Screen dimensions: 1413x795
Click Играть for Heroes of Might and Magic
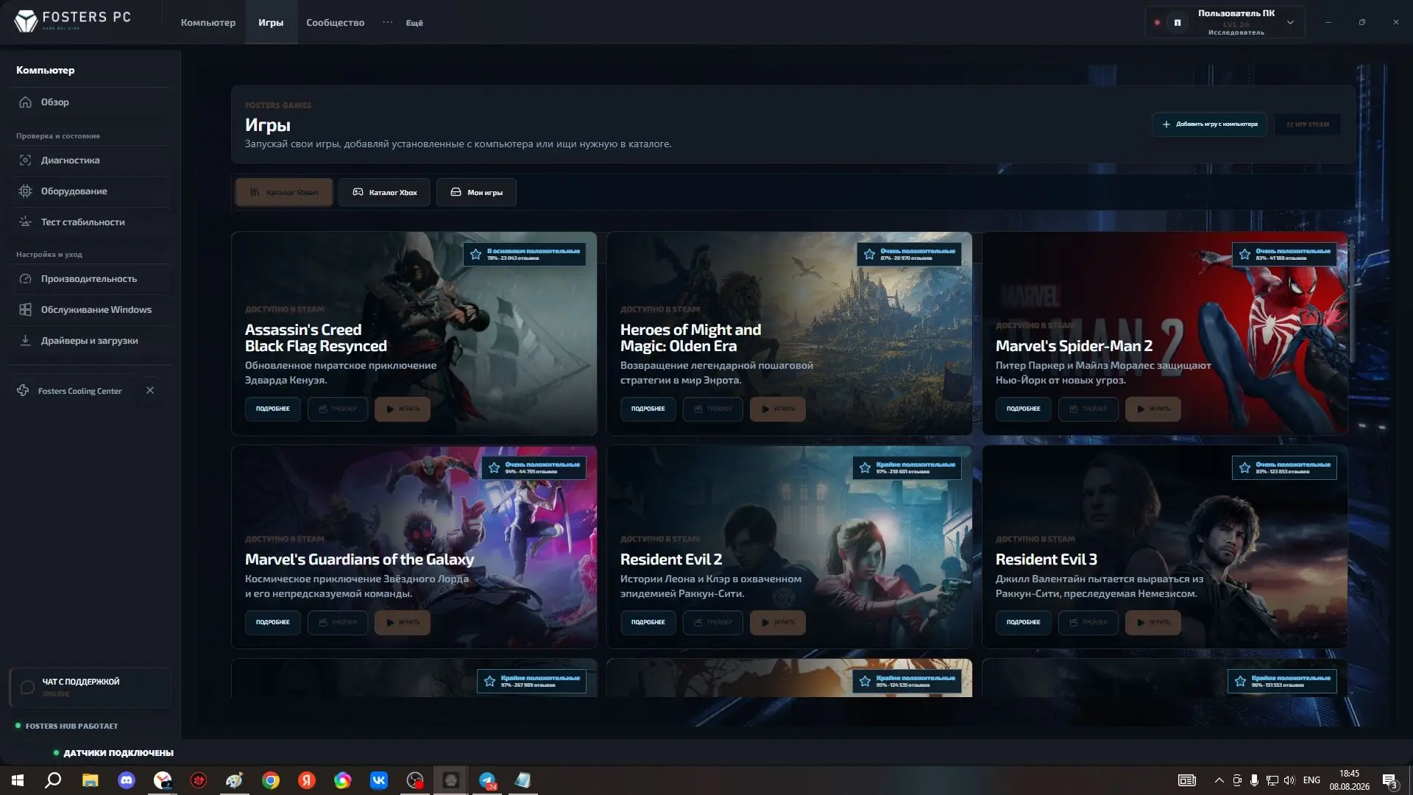(778, 409)
